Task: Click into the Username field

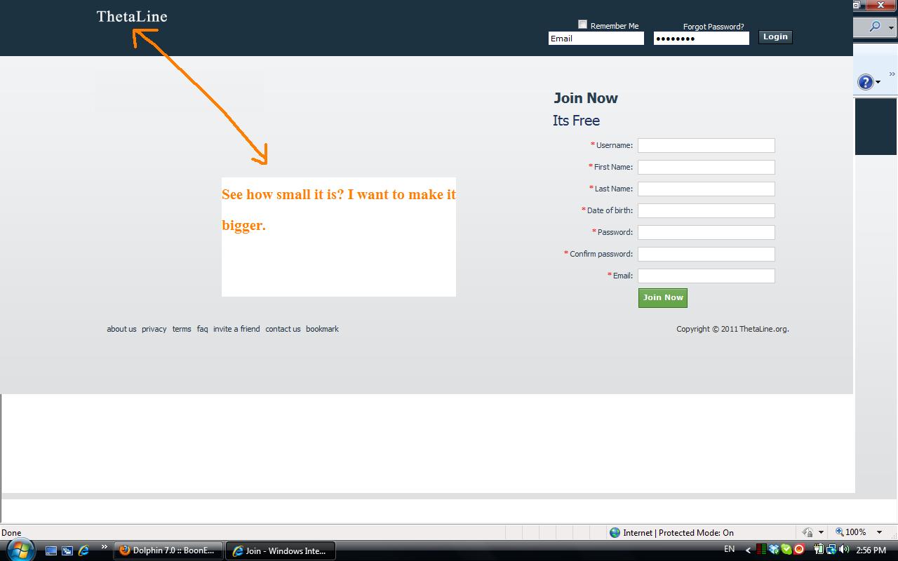Action: (706, 145)
